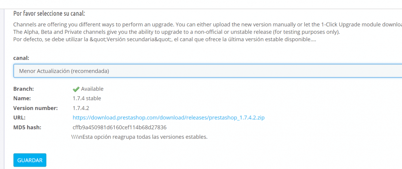Click the "The Alpha, Beta and Private" sentence
The height and width of the screenshot is (169, 402).
[x=177, y=32]
